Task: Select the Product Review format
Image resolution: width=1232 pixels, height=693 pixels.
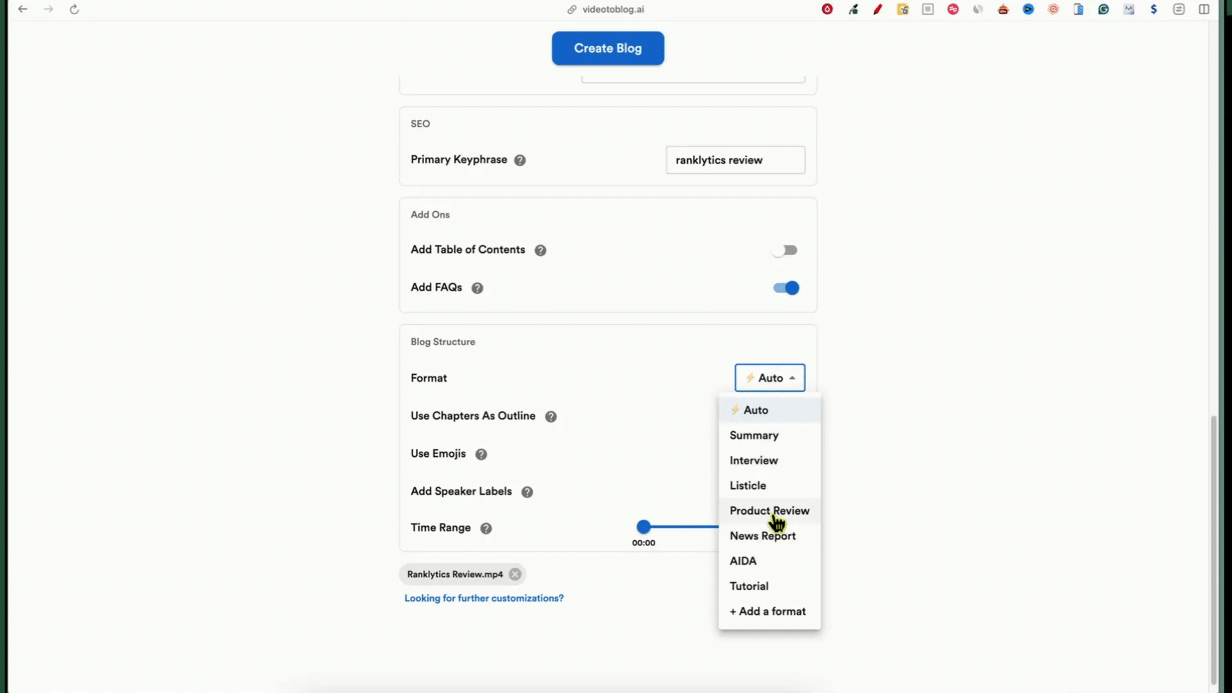Action: (769, 511)
